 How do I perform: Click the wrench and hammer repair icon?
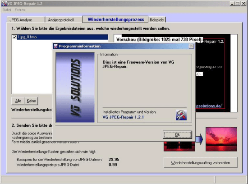(181, 115)
